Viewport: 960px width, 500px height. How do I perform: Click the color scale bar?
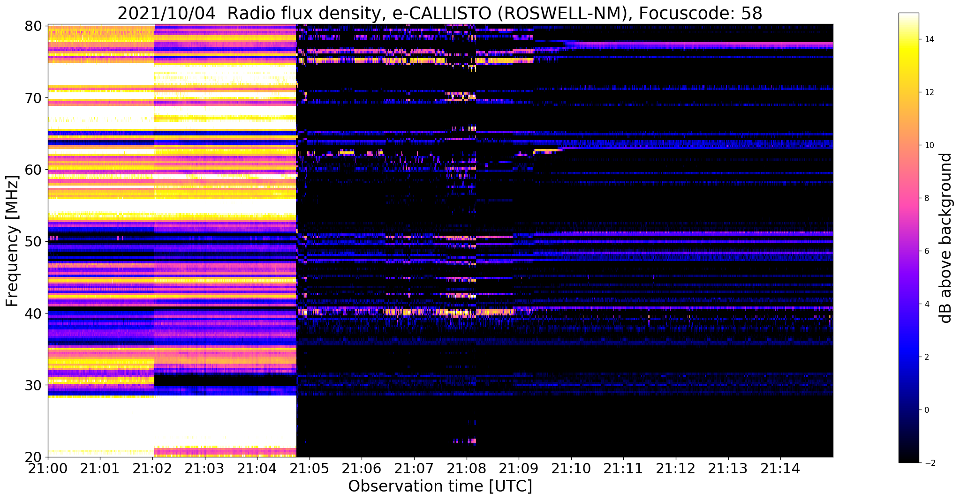coord(908,238)
